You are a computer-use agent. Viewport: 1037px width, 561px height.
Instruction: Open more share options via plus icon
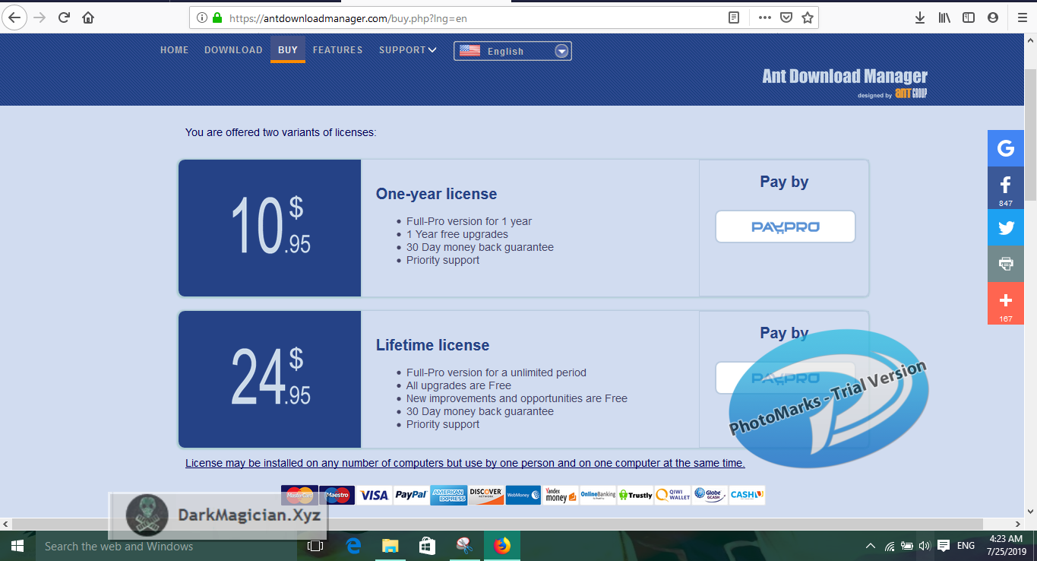[x=1006, y=303]
